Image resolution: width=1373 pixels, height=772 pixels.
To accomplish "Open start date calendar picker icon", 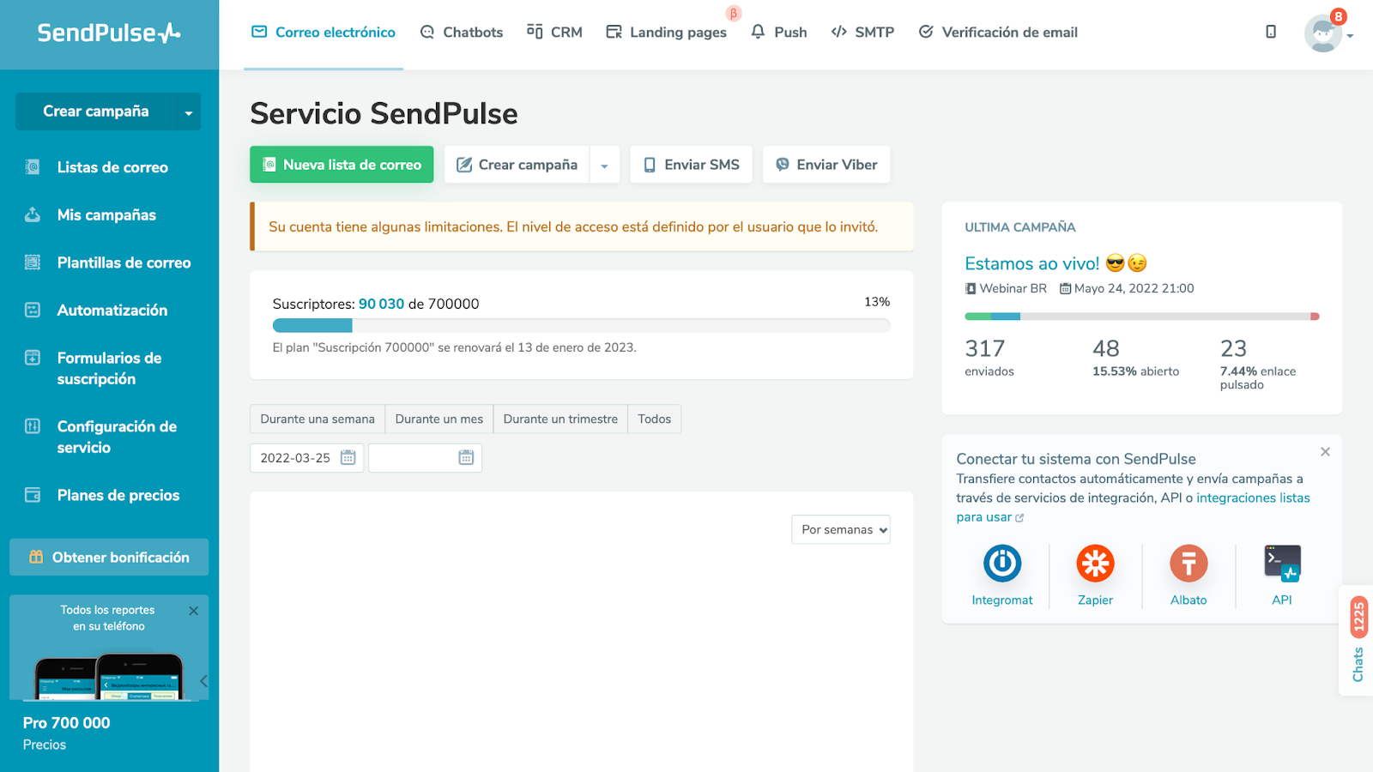I will point(348,457).
